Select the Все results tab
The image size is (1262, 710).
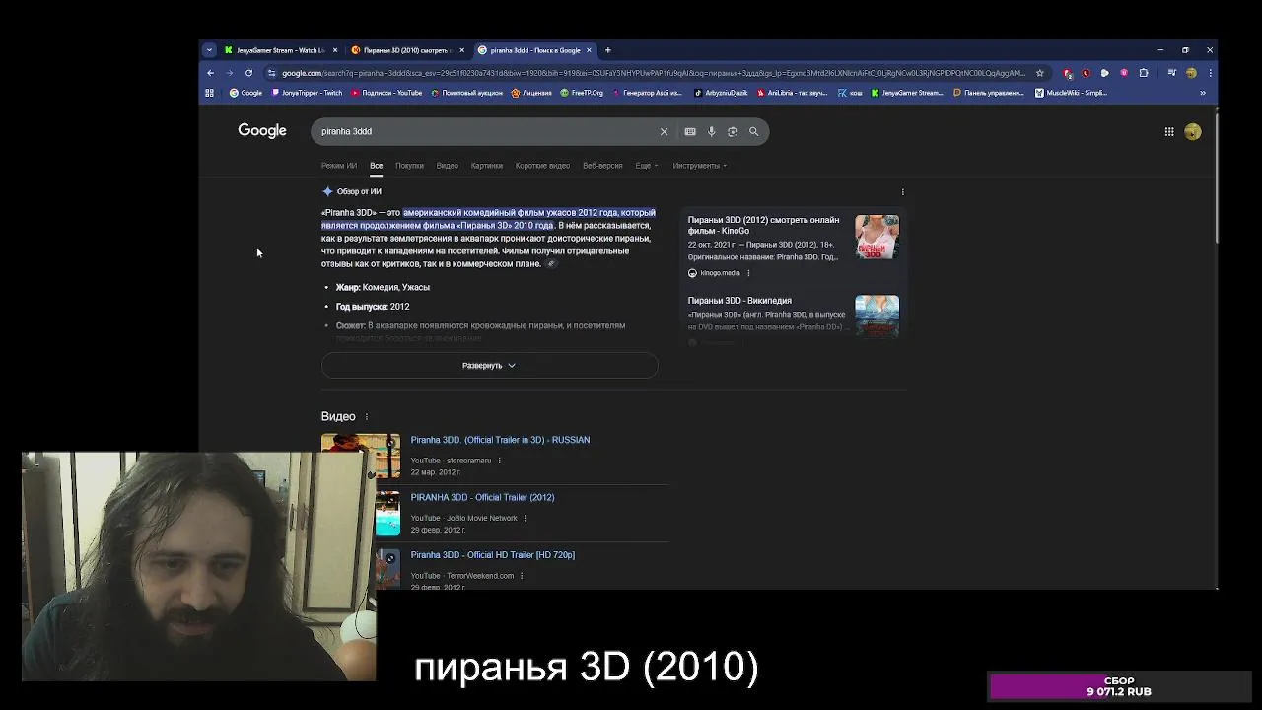point(376,166)
